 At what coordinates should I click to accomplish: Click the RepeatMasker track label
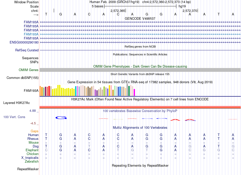pyautogui.click(x=28, y=169)
